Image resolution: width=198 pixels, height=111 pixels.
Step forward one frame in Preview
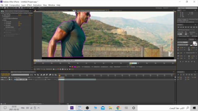(x=186, y=27)
